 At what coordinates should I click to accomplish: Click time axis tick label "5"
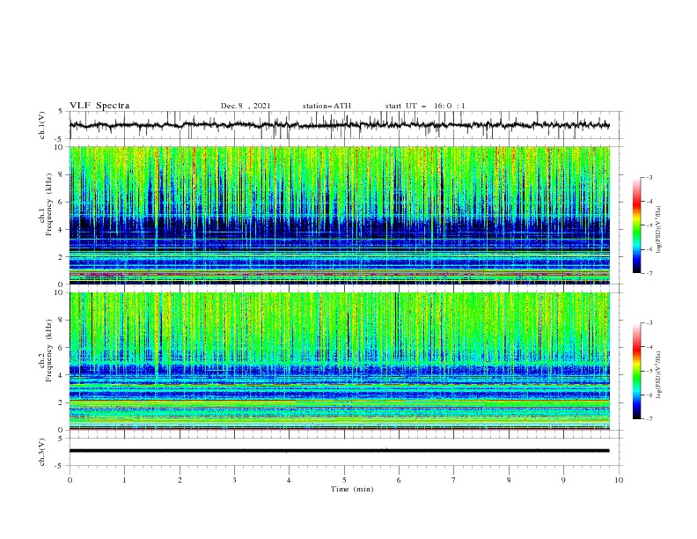point(344,480)
